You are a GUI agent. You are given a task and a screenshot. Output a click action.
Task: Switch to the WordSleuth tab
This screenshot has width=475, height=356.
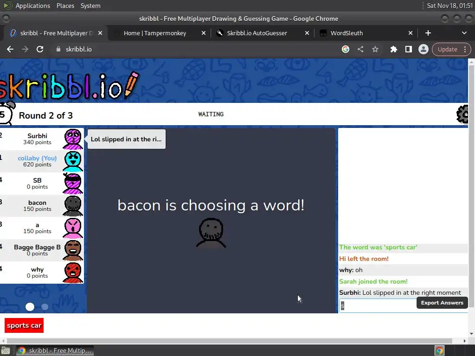pos(347,33)
